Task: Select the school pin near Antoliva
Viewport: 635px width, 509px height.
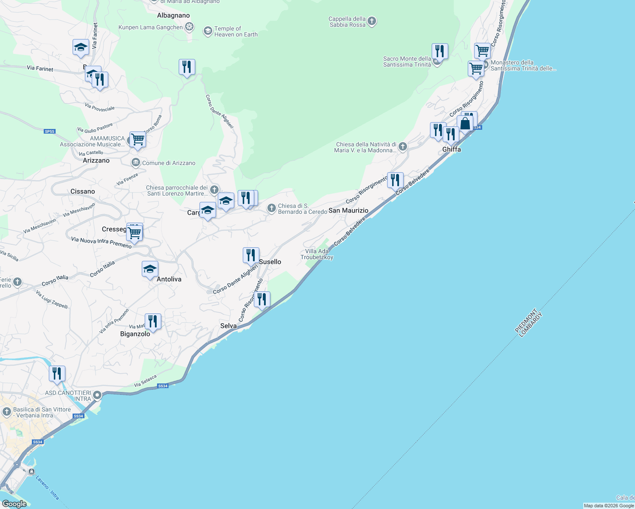Action: pyautogui.click(x=150, y=269)
